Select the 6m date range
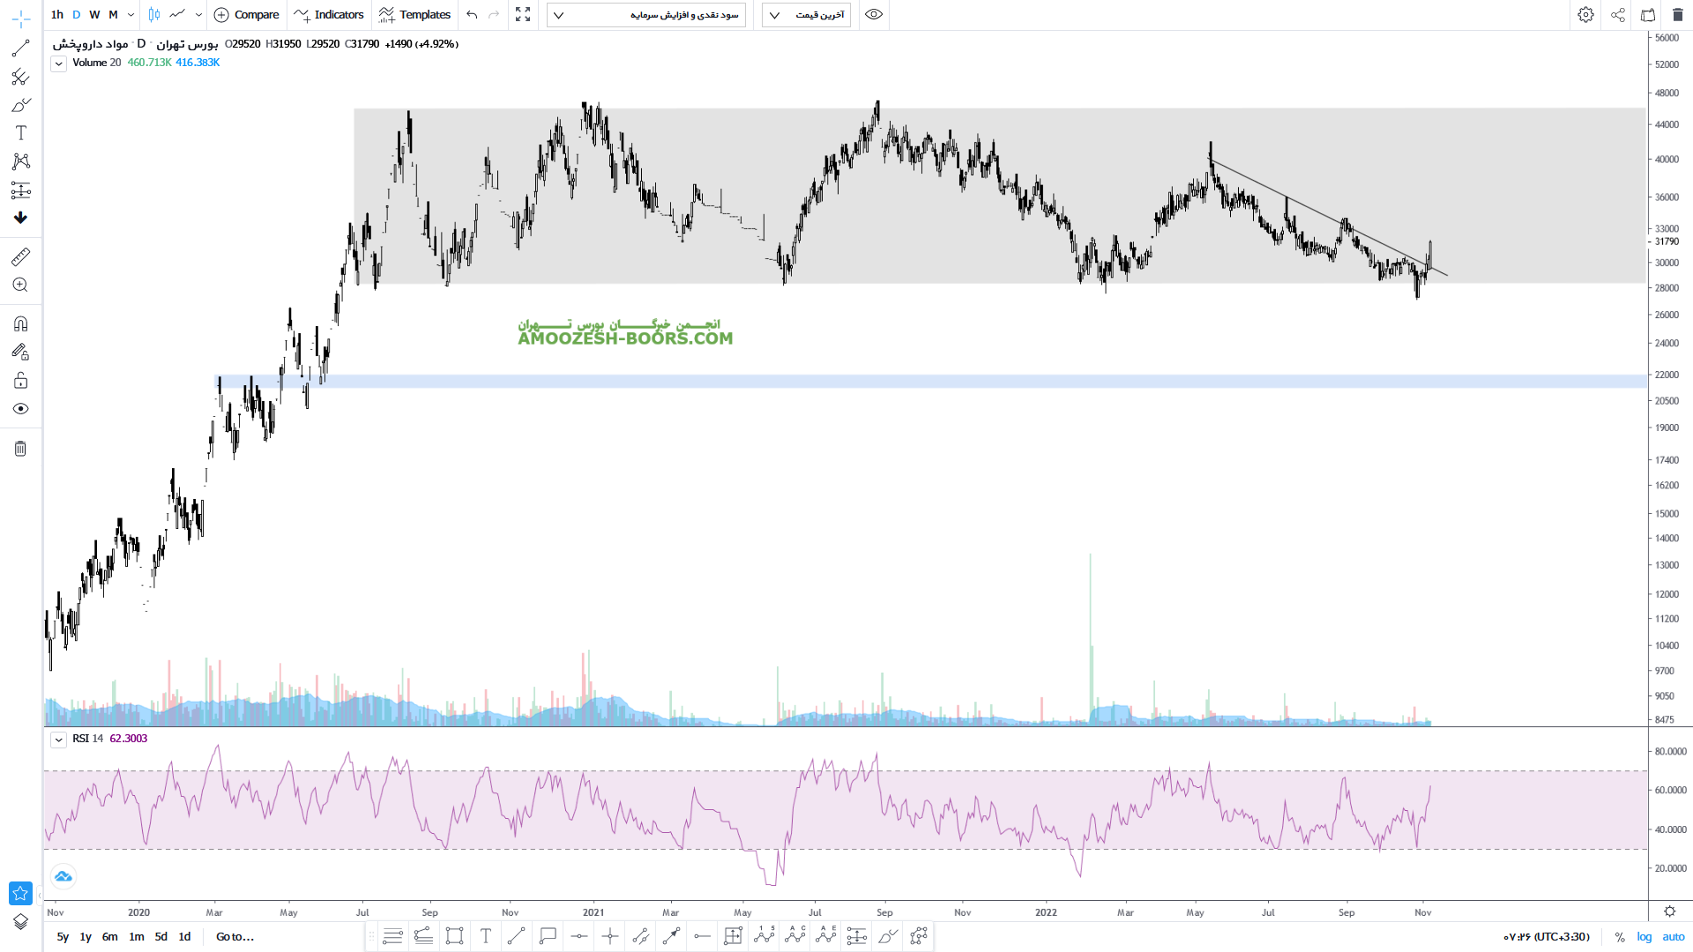 [109, 937]
